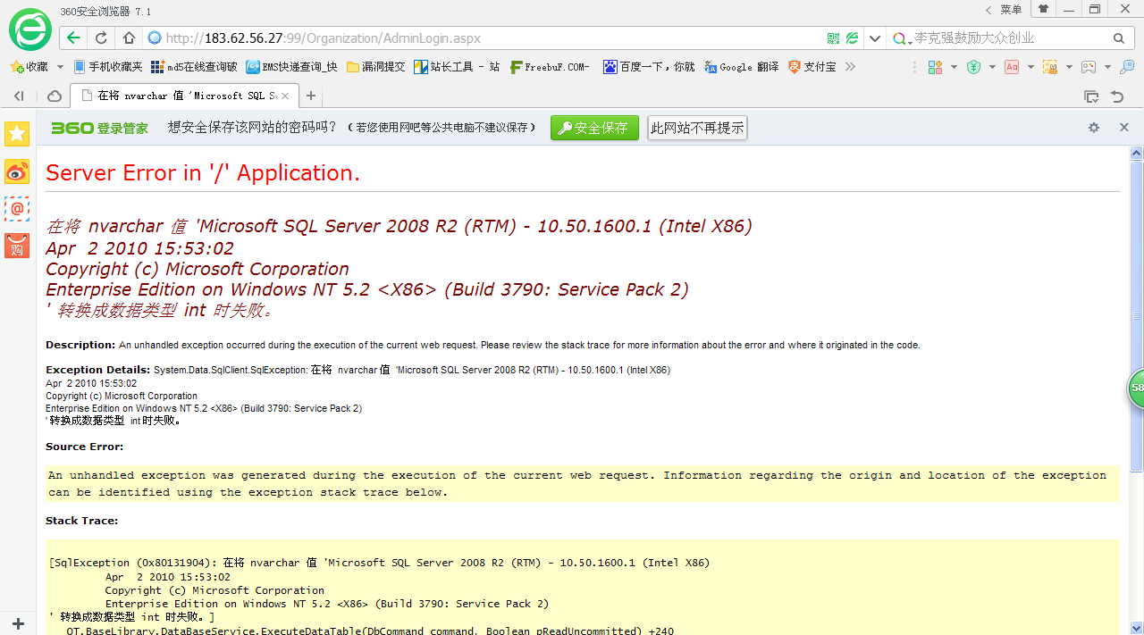Expand the game controller dropdown arrow
Screen dimensions: 1144x635
(1107, 67)
